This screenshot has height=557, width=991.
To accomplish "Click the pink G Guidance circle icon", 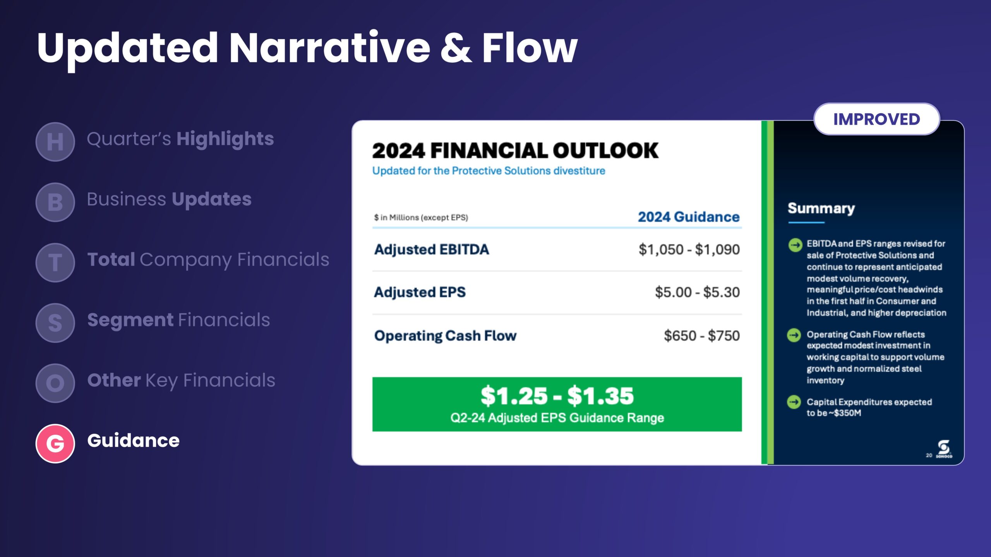I will tap(55, 443).
